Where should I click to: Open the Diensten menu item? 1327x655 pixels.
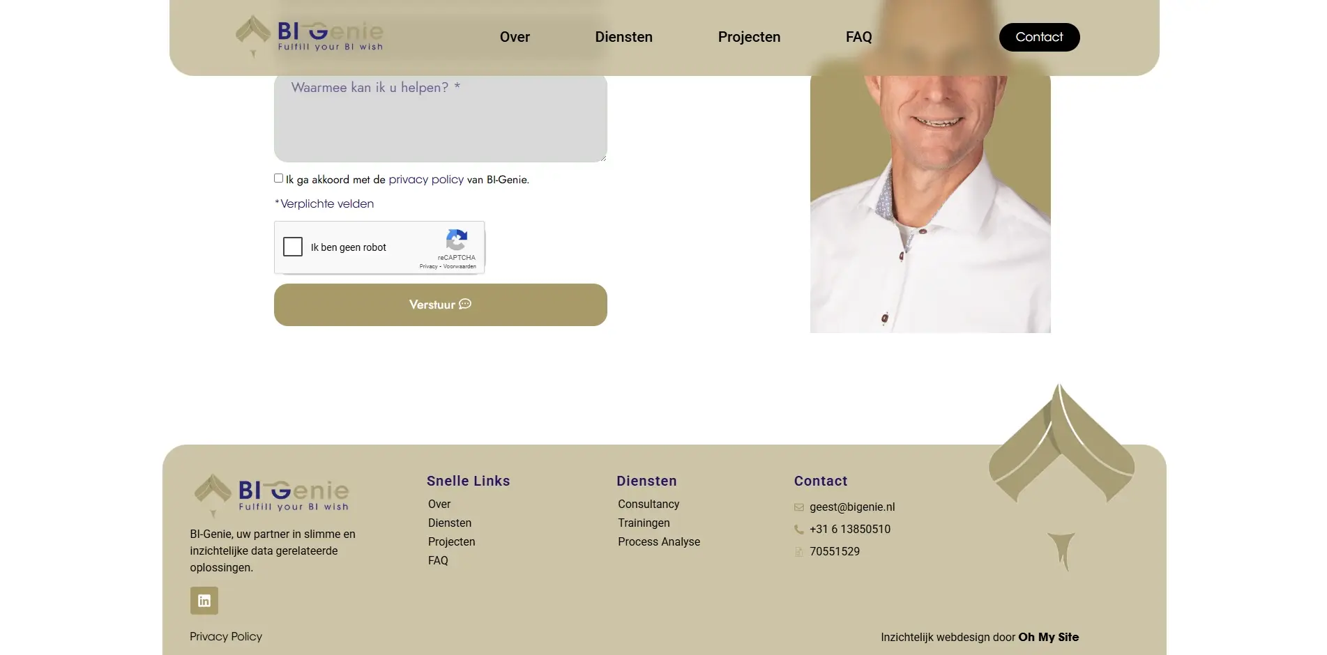click(624, 37)
